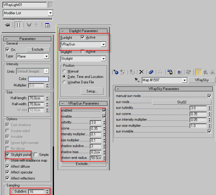The width and height of the screenshot is (216, 195).
Task: Click Make Unique icon in modifier stack
Action: (x=29, y=25)
